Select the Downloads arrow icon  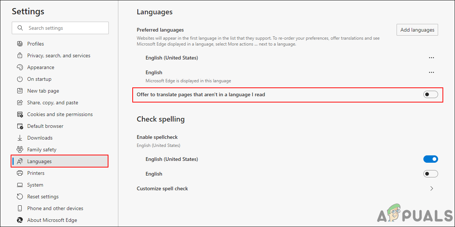pyautogui.click(x=20, y=137)
